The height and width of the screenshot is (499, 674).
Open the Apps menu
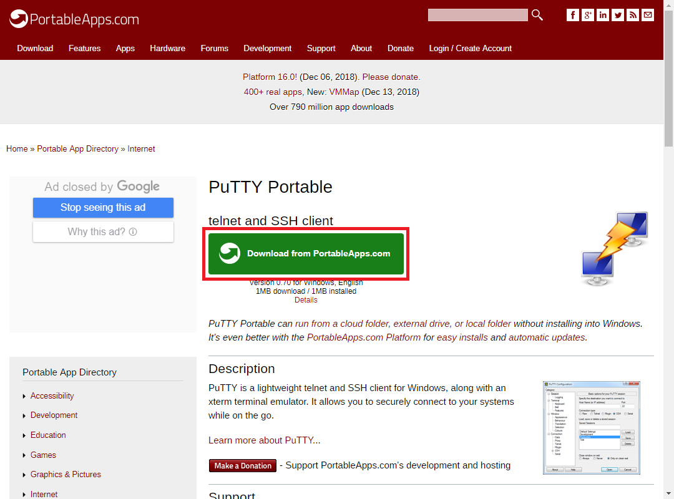point(125,48)
